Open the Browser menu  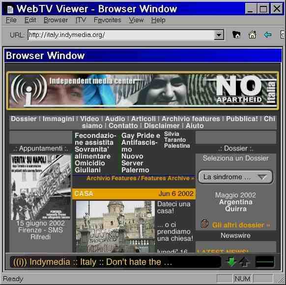pyautogui.click(x=56, y=20)
